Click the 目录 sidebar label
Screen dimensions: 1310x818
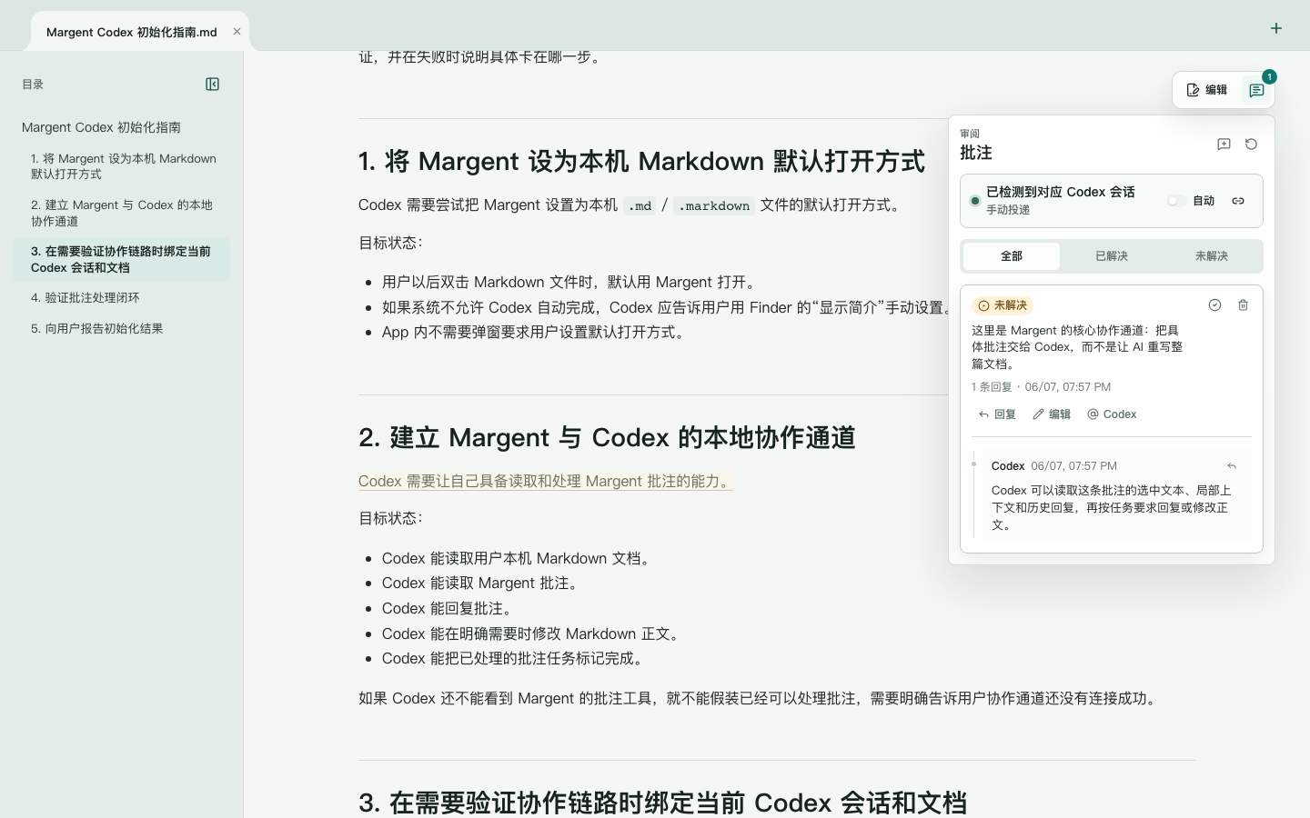(33, 85)
